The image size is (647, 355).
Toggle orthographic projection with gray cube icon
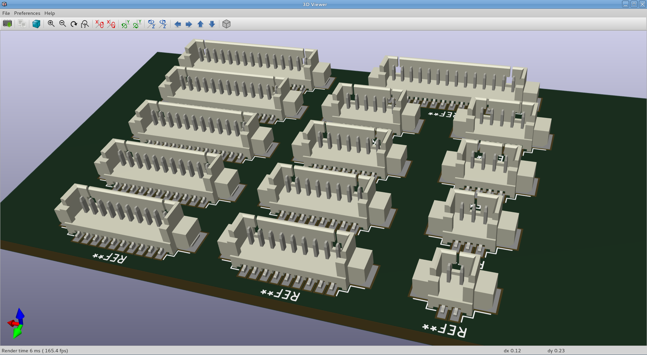(226, 24)
